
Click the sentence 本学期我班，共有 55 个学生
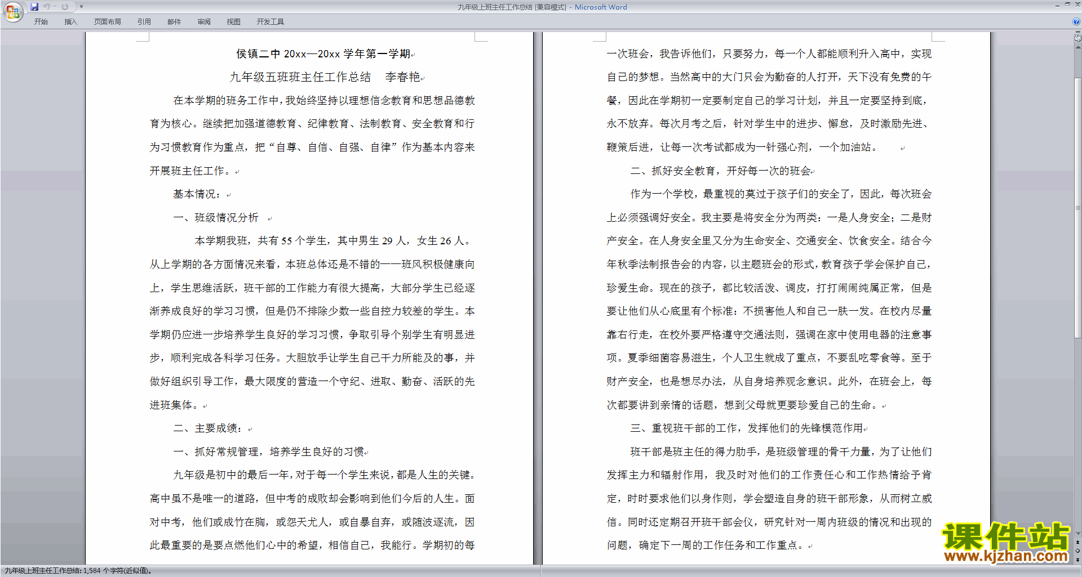[261, 241]
